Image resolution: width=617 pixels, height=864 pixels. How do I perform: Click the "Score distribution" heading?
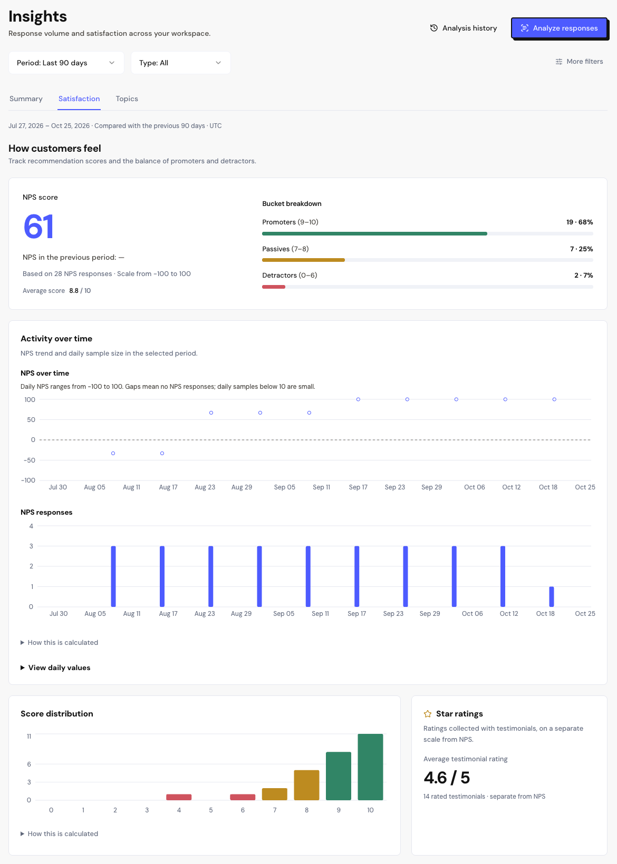pyautogui.click(x=57, y=714)
